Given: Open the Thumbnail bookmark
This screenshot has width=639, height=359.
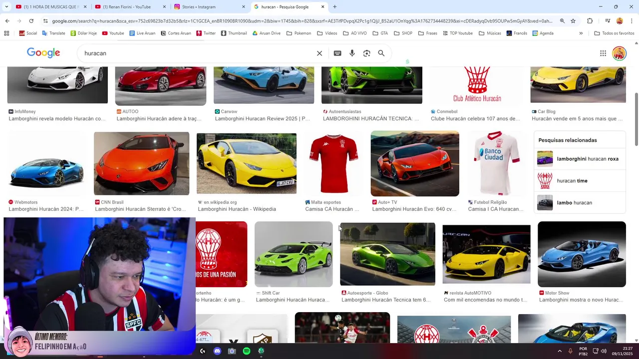Looking at the screenshot, I should pyautogui.click(x=234, y=33).
